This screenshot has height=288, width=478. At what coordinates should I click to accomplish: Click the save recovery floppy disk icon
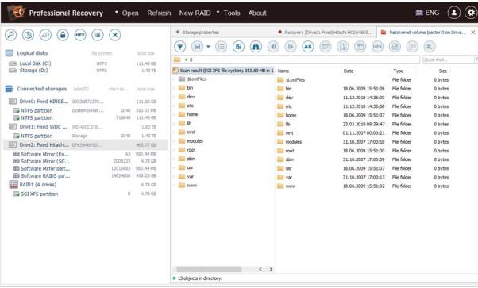[x=197, y=47]
